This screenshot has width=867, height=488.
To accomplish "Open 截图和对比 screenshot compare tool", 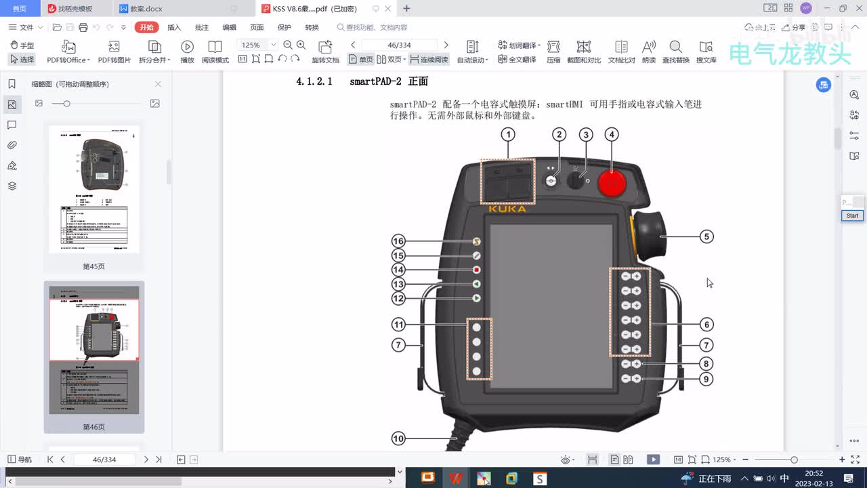I will (x=584, y=52).
